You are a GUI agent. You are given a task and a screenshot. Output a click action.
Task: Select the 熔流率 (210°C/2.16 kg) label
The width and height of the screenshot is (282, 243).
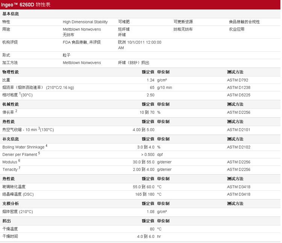[38, 87]
